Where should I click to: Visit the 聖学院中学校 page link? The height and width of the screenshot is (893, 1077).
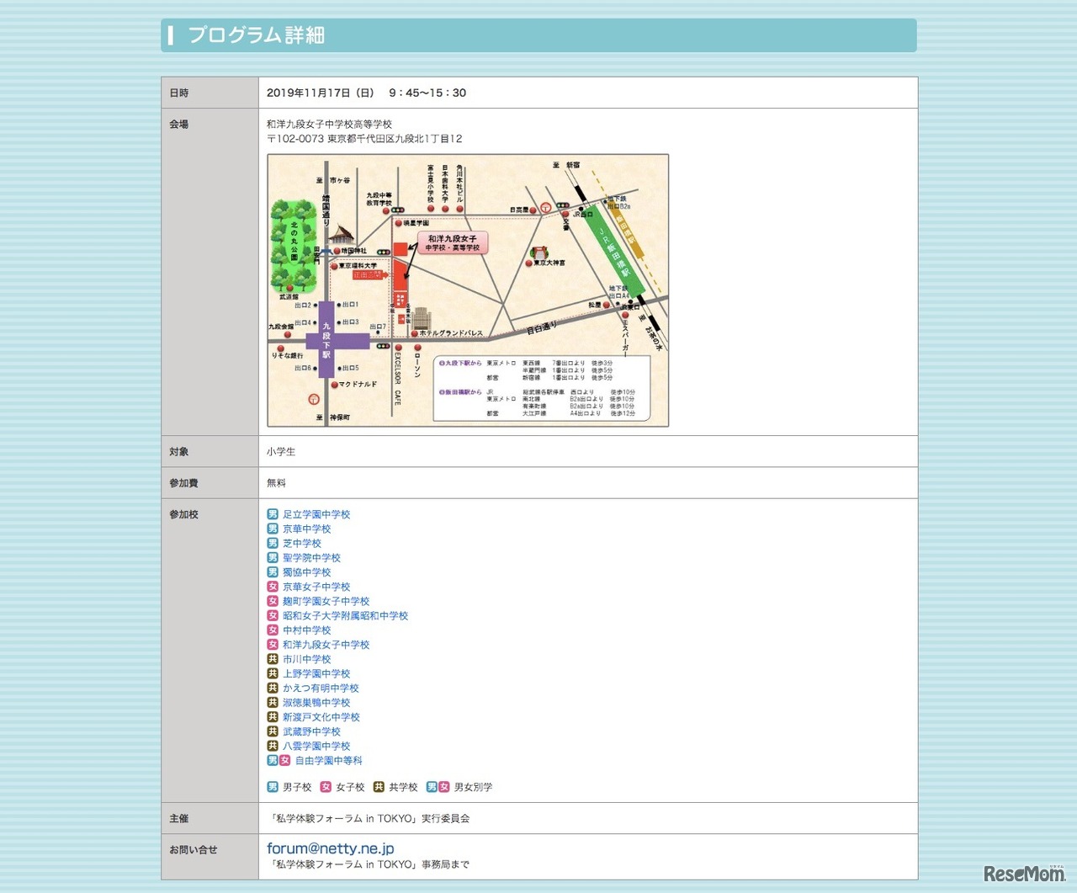tap(311, 557)
